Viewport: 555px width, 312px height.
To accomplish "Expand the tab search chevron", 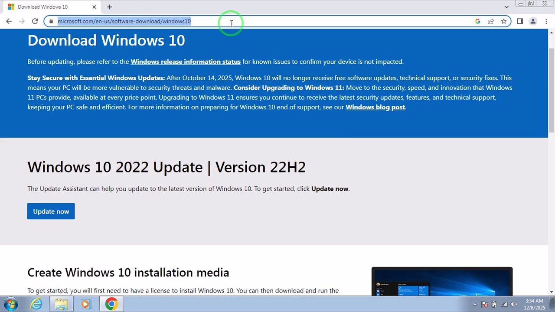I will click(506, 7).
